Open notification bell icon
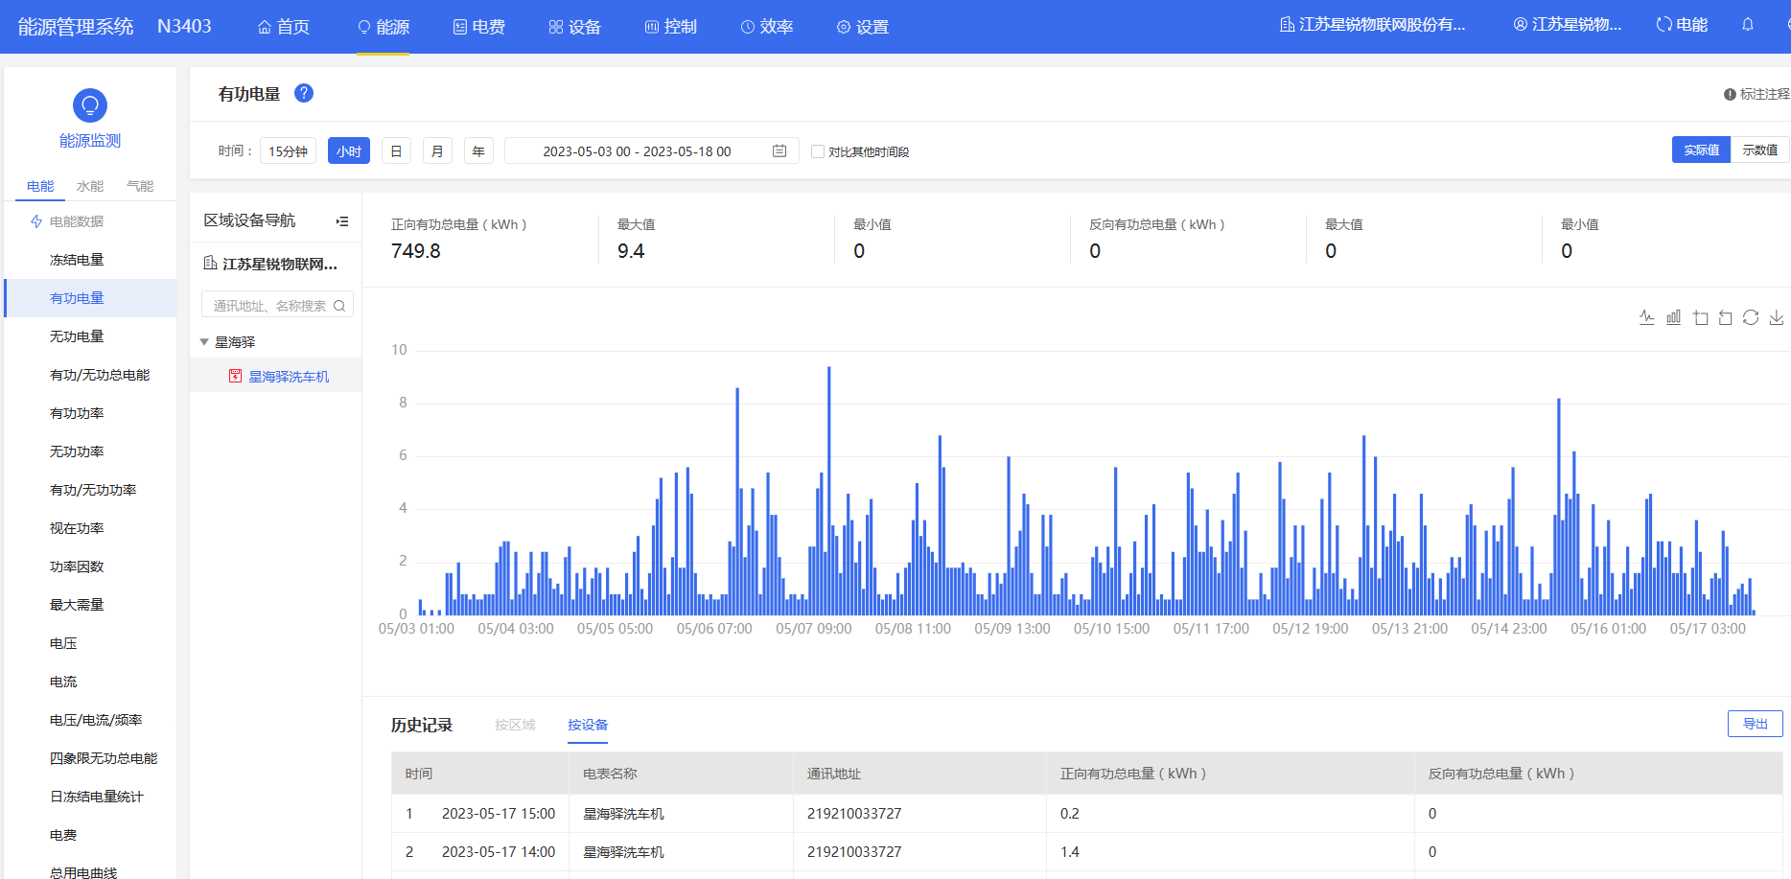Image resolution: width=1791 pixels, height=879 pixels. point(1748,25)
